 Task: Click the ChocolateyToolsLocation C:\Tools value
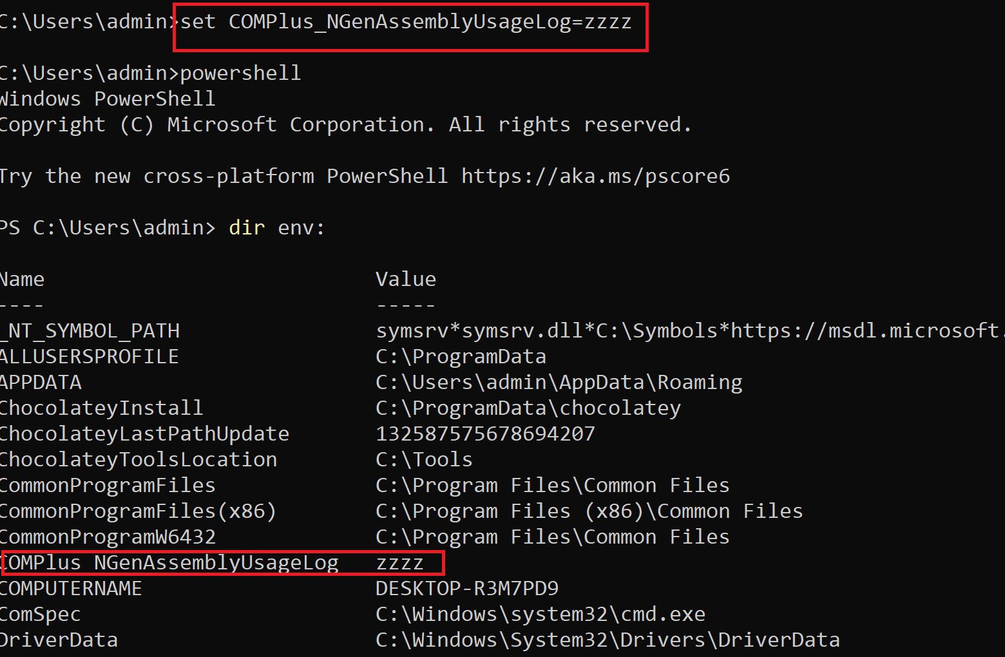(x=423, y=459)
